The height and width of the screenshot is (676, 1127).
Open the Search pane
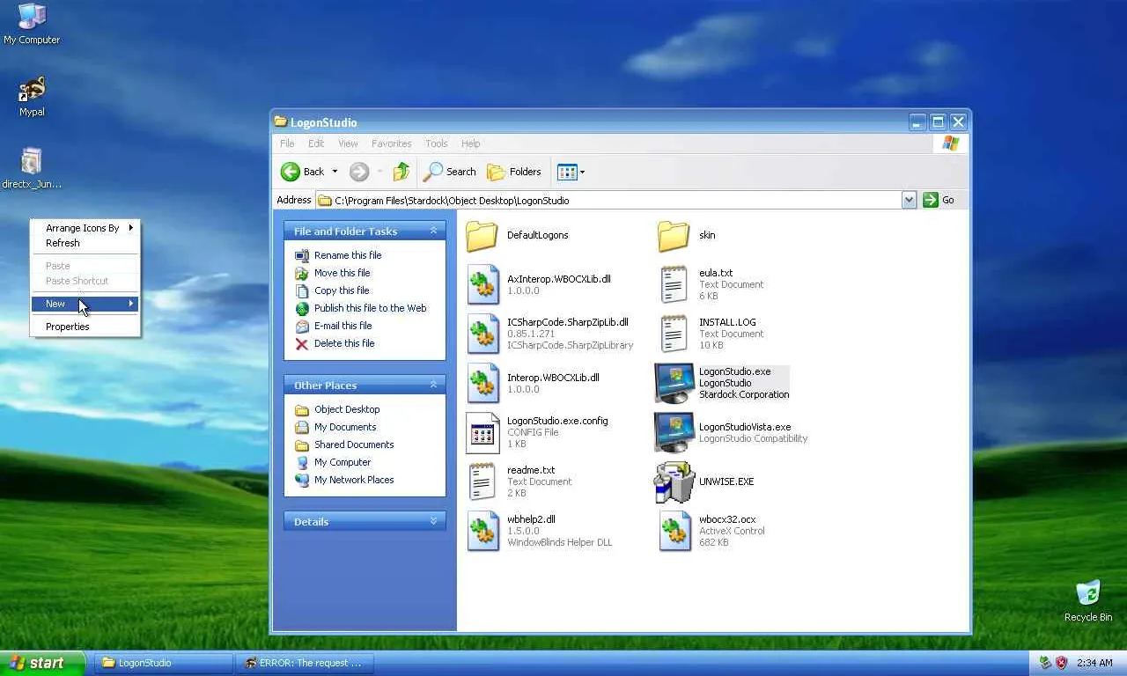tap(449, 172)
